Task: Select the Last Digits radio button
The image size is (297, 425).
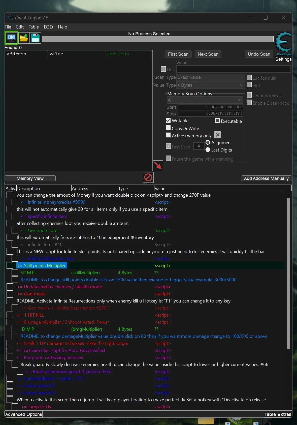Action: [208, 150]
